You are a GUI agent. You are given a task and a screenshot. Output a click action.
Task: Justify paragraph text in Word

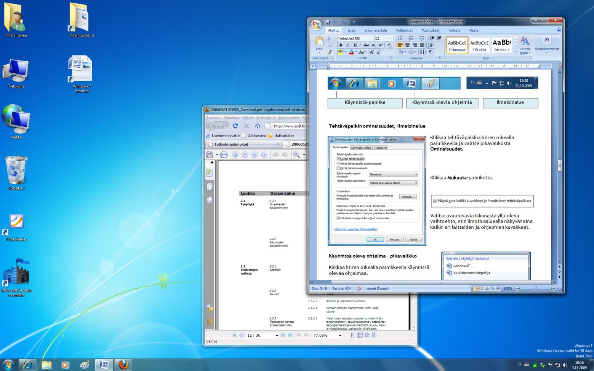(x=422, y=45)
